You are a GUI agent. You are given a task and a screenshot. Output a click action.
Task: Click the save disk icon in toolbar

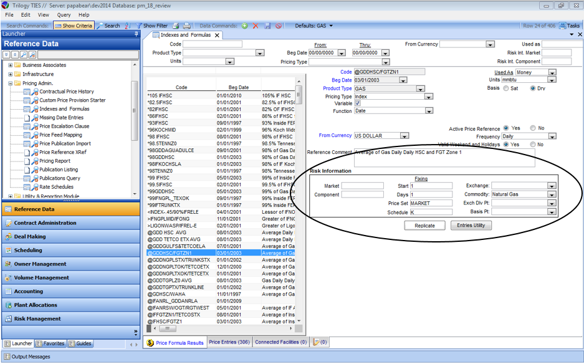click(267, 26)
